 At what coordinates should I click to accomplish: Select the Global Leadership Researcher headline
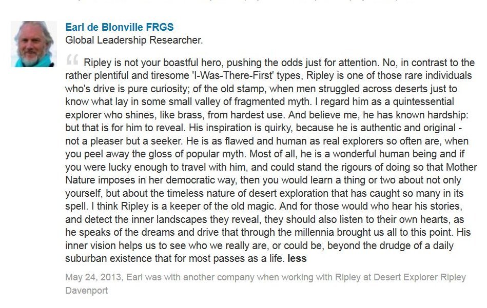click(x=134, y=40)
